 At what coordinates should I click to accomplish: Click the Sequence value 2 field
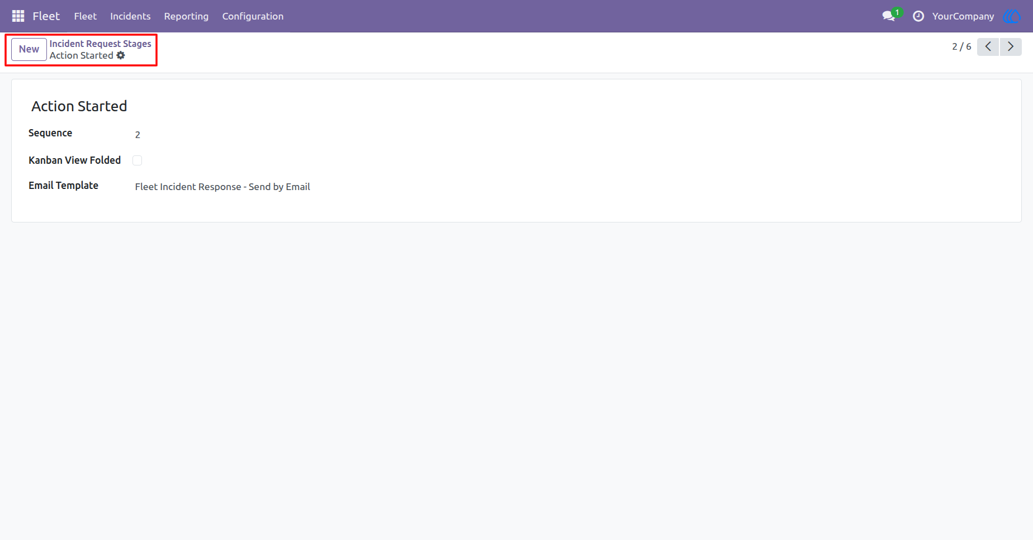click(x=138, y=135)
